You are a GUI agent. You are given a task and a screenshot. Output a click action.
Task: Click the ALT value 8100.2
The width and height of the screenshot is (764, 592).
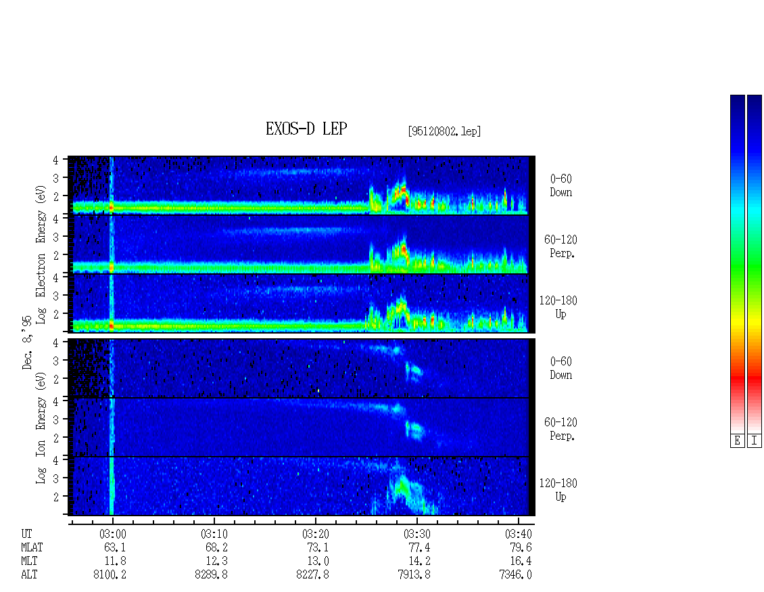110,574
